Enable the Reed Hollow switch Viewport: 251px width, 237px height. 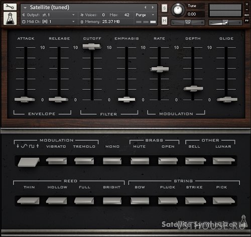[56, 201]
